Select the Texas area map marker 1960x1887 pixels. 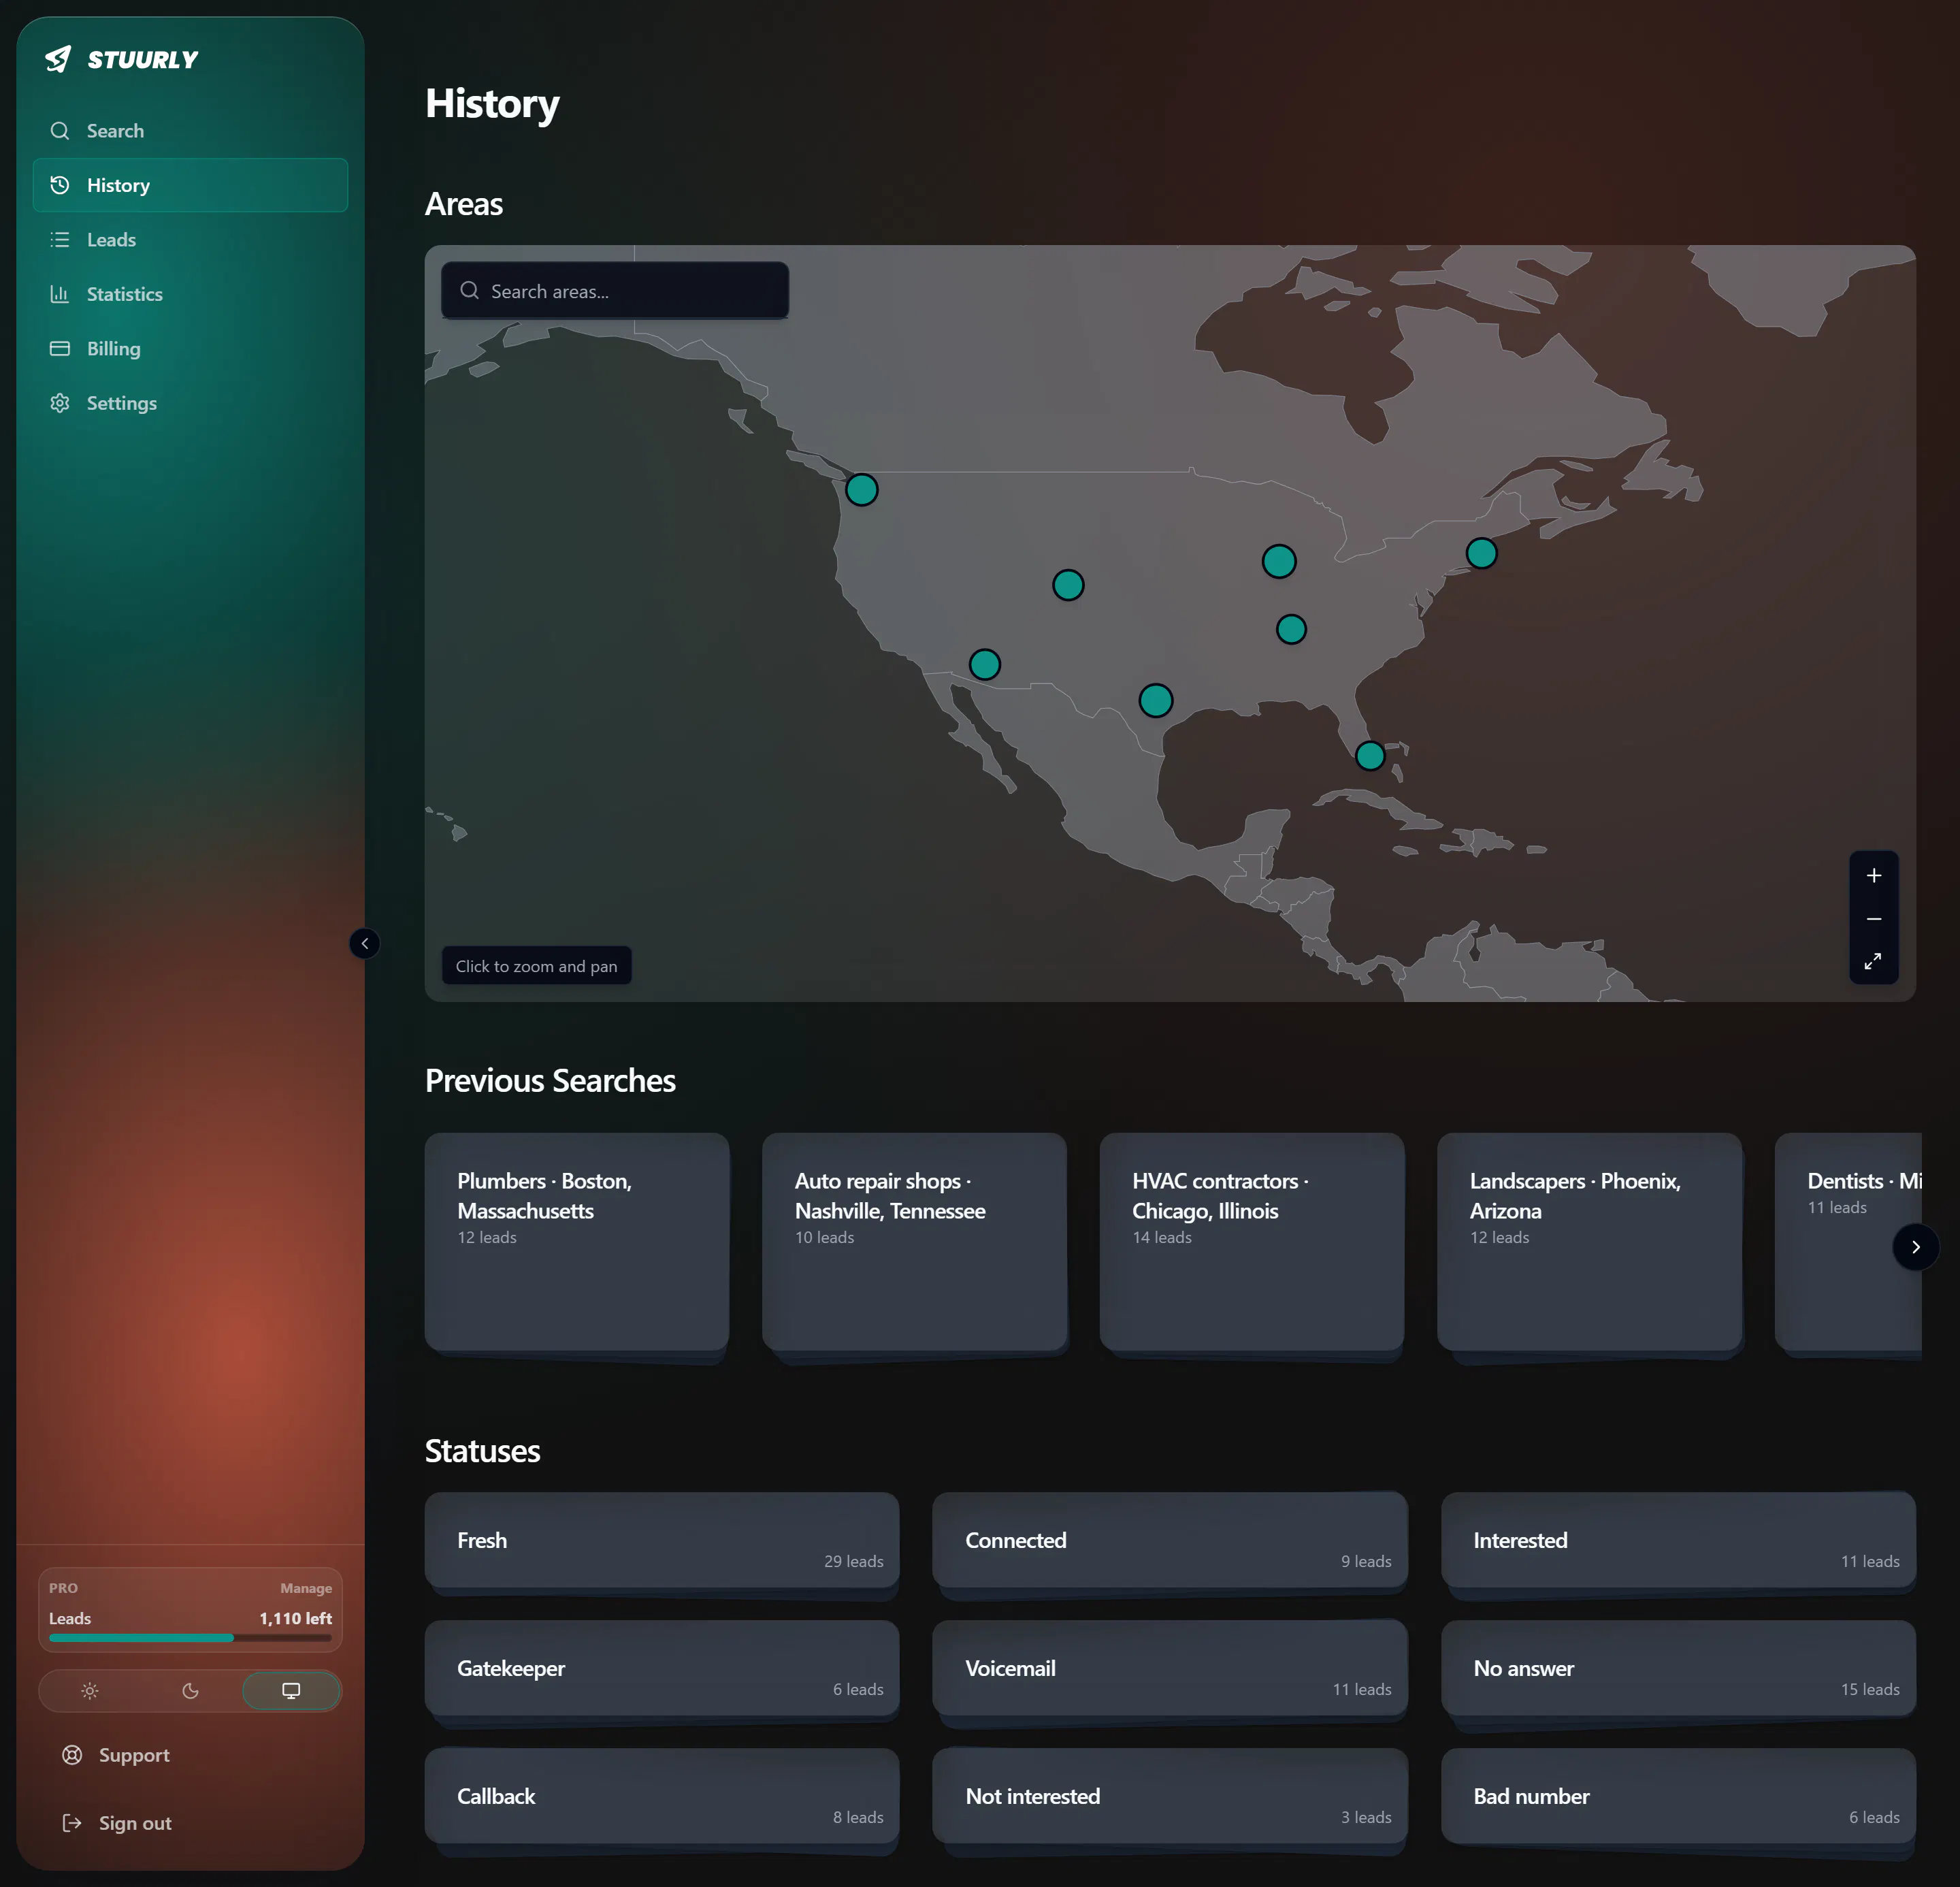(x=1156, y=701)
